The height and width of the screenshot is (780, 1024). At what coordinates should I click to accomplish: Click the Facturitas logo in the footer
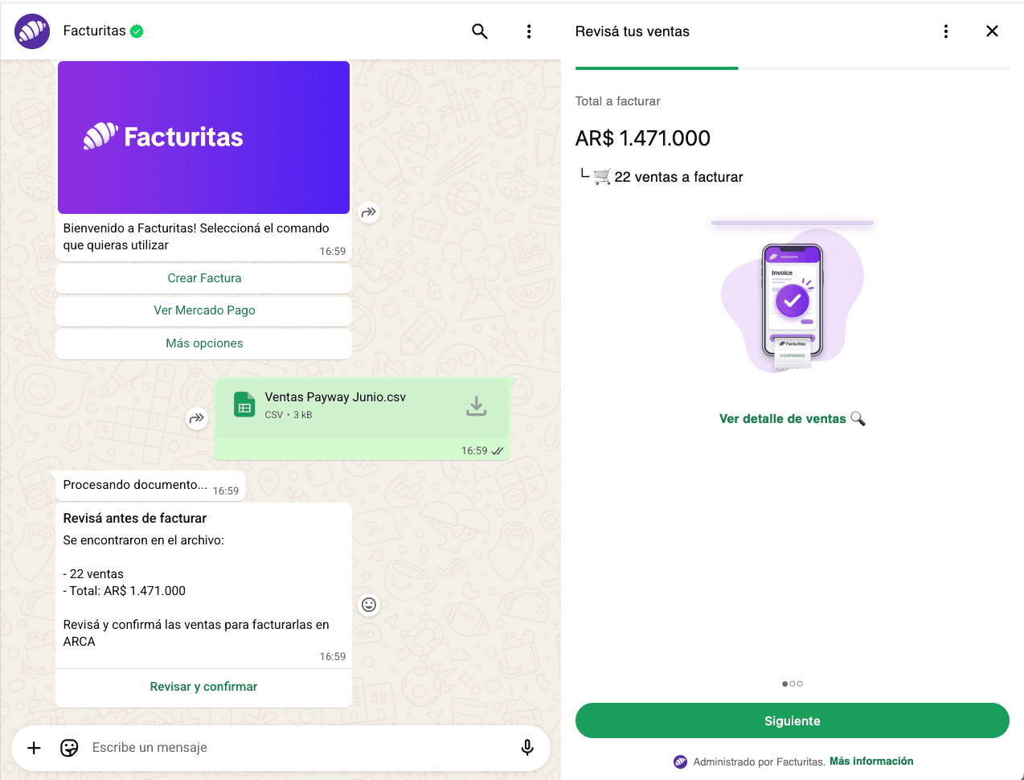[x=681, y=762]
